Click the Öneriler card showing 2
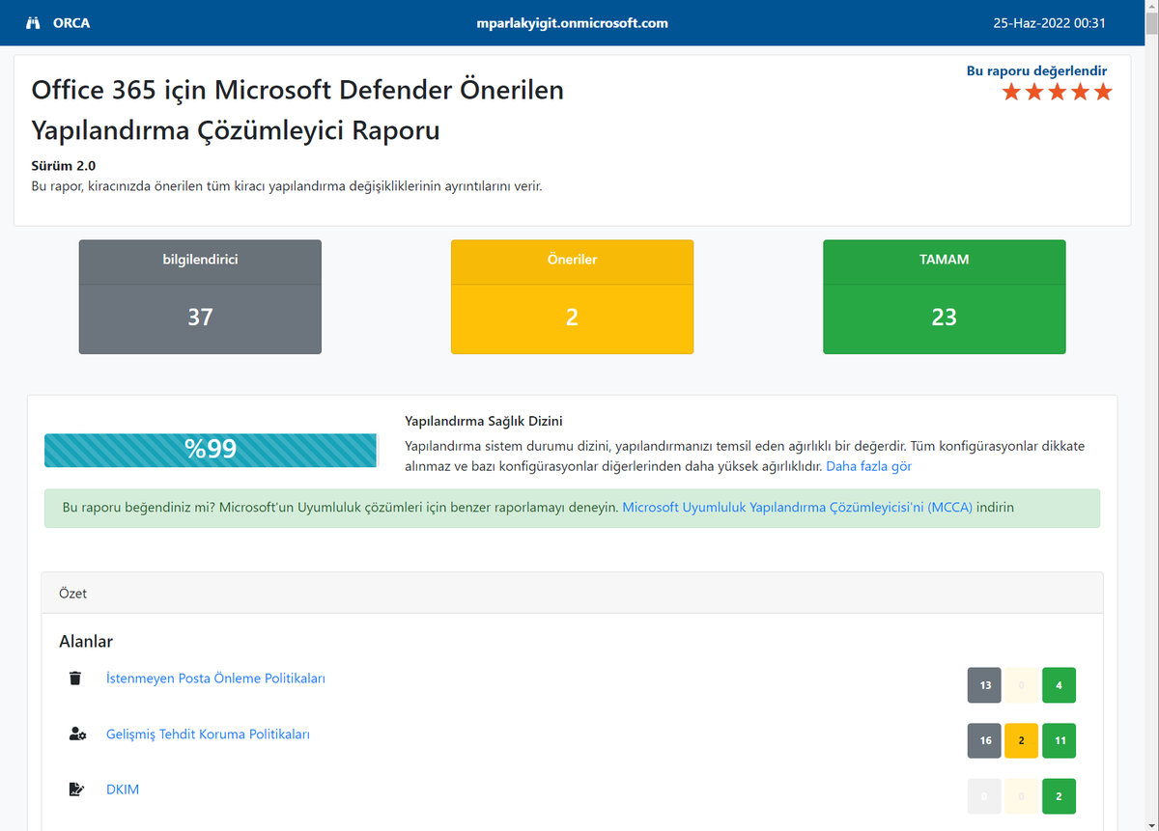This screenshot has width=1159, height=831. point(572,297)
